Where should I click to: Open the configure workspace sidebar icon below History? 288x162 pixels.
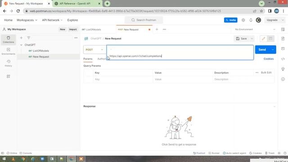(x=8, y=76)
